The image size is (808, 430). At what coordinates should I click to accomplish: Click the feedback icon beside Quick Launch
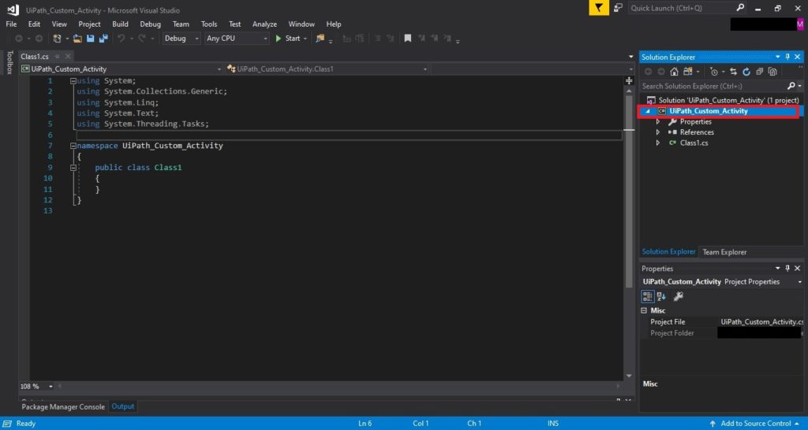(x=619, y=8)
